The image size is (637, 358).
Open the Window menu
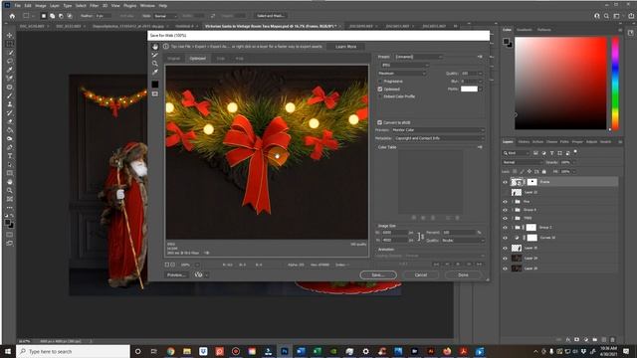pyautogui.click(x=147, y=6)
